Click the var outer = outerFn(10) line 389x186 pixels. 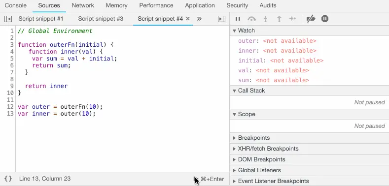60,107
